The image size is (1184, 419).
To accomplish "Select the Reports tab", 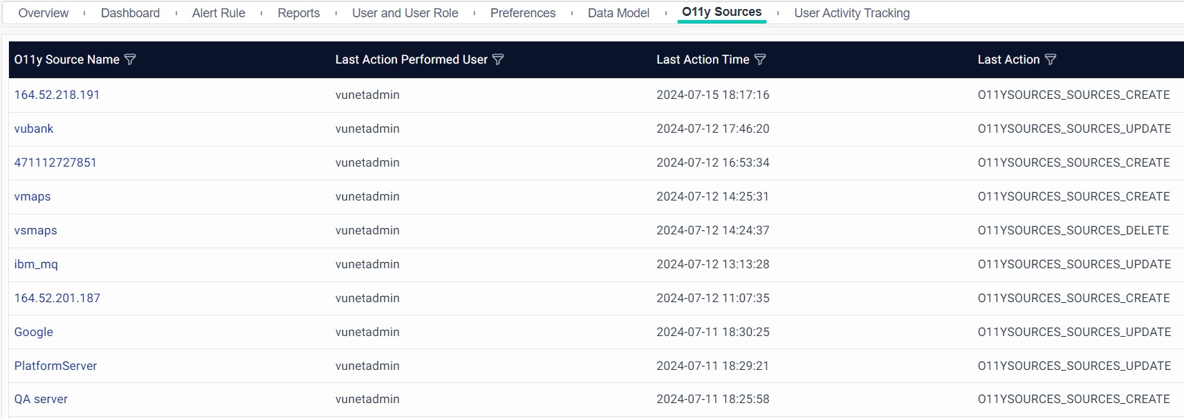I will coord(299,13).
